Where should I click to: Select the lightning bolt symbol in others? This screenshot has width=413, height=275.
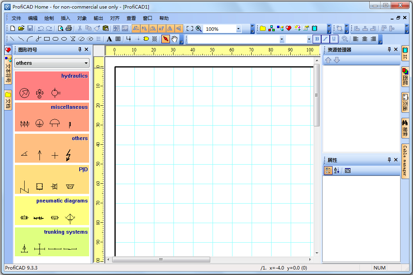click(68, 155)
